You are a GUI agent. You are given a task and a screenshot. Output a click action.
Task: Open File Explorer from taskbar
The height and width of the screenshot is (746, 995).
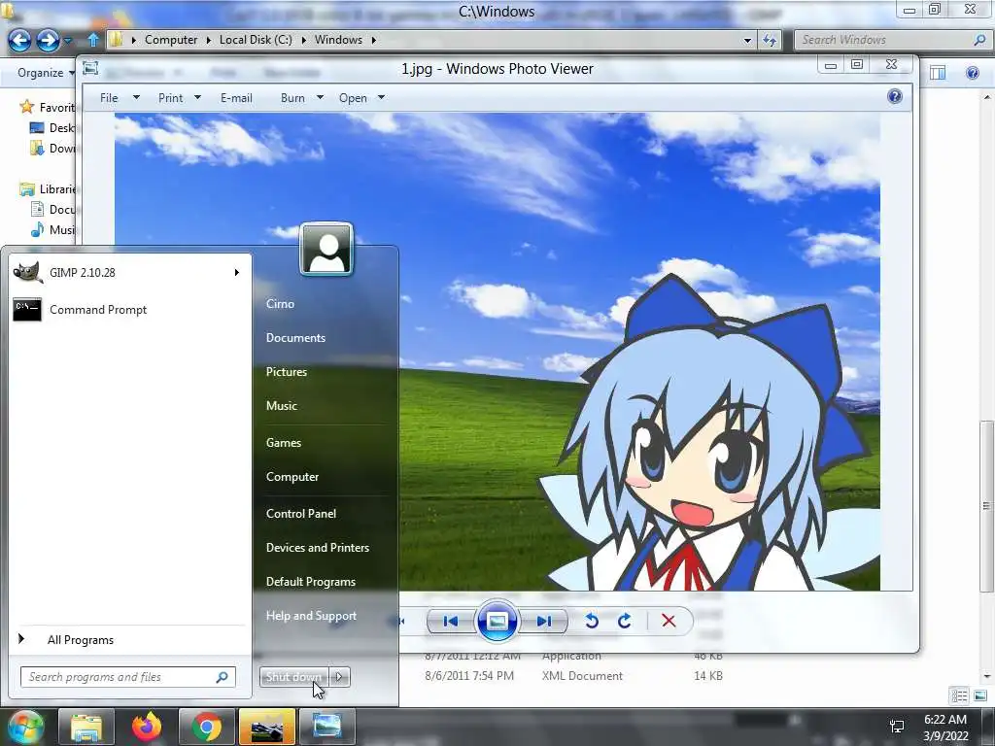point(86,727)
